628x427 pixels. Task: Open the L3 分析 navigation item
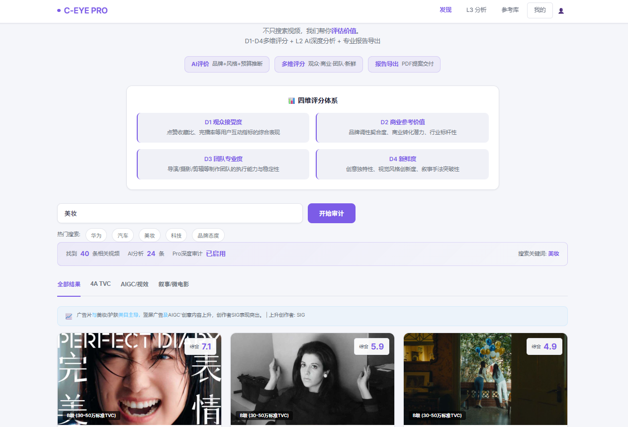click(x=476, y=10)
